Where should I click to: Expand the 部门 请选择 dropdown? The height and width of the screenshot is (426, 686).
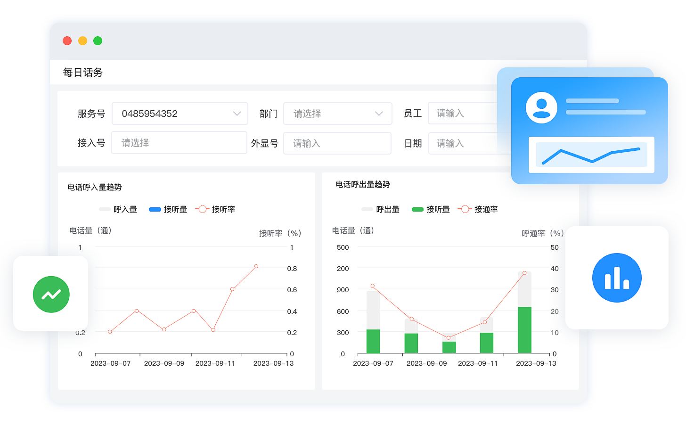(x=337, y=114)
